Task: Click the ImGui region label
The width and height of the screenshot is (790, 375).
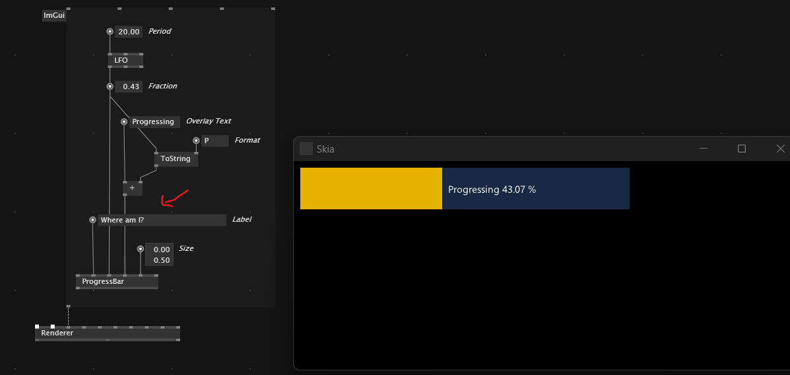Action: point(54,16)
